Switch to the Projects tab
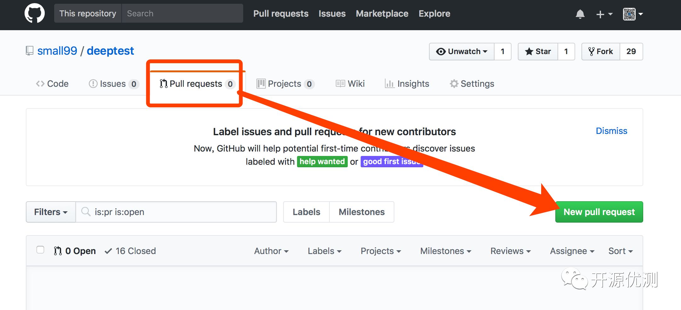Screen dimensions: 681x310 [x=285, y=84]
